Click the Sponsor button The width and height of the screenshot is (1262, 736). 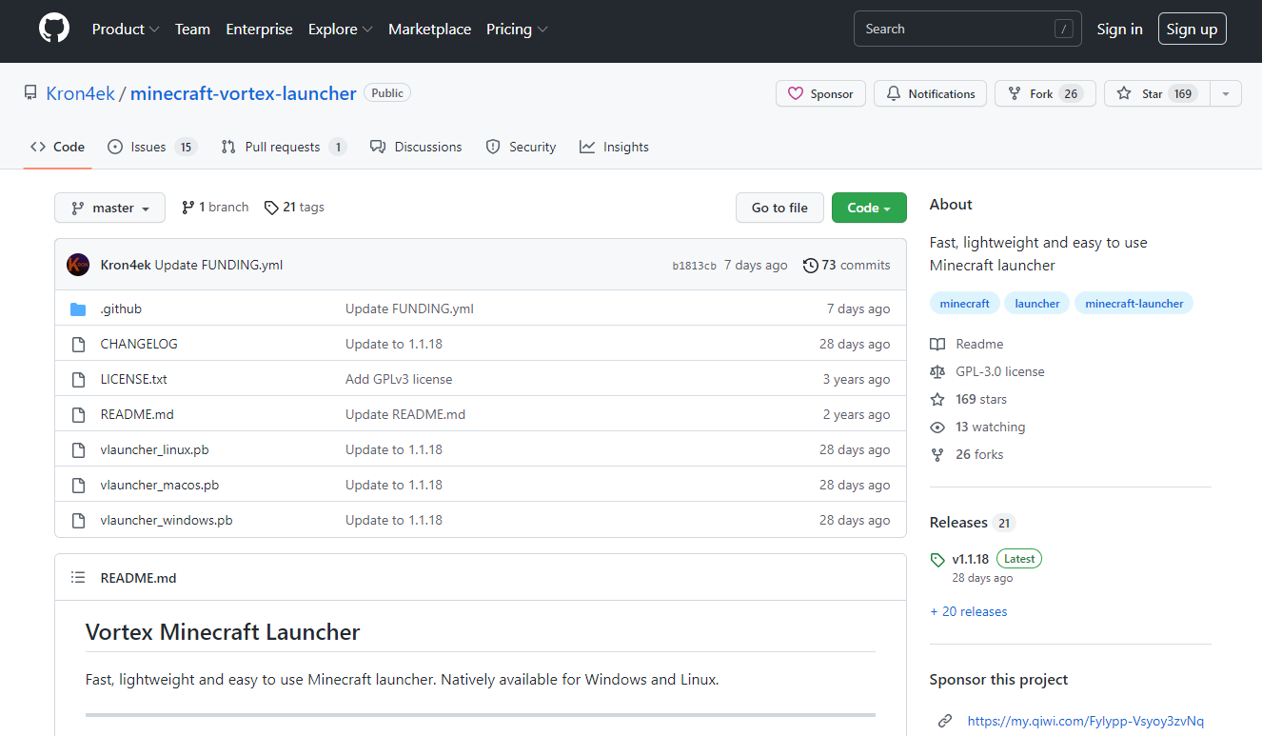pyautogui.click(x=820, y=93)
